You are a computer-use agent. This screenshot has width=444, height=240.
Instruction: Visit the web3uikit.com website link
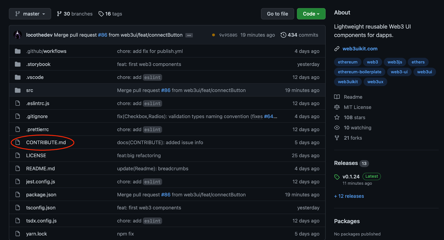(360, 49)
